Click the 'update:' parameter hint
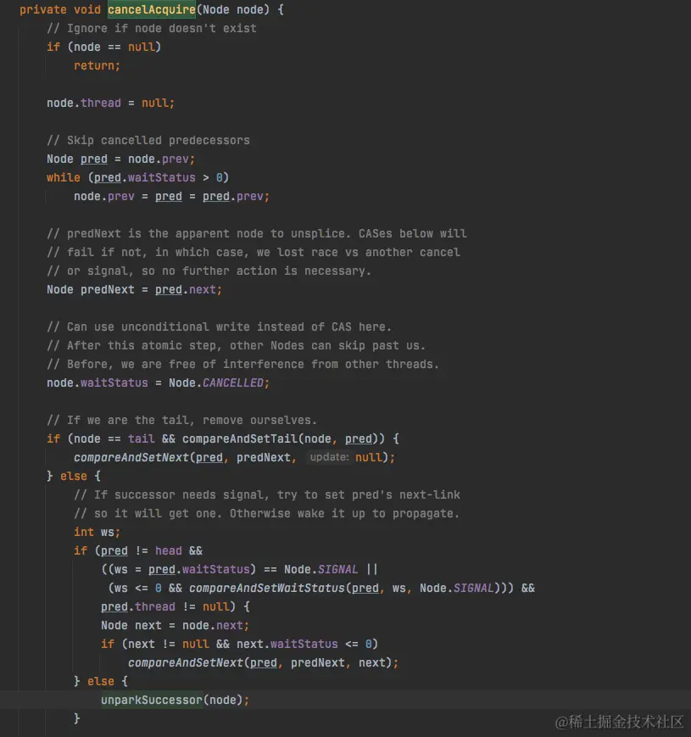The image size is (691, 737). pyautogui.click(x=329, y=457)
